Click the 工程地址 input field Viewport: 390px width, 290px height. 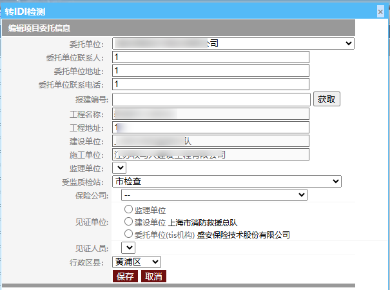(x=211, y=127)
